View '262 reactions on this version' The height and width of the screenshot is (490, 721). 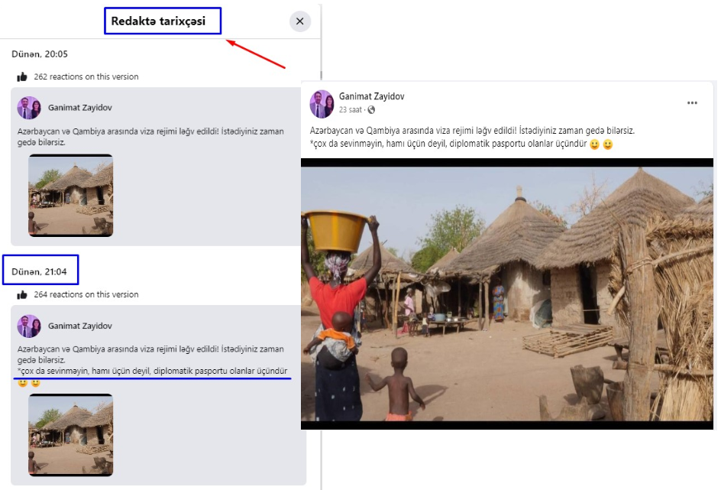tap(86, 76)
